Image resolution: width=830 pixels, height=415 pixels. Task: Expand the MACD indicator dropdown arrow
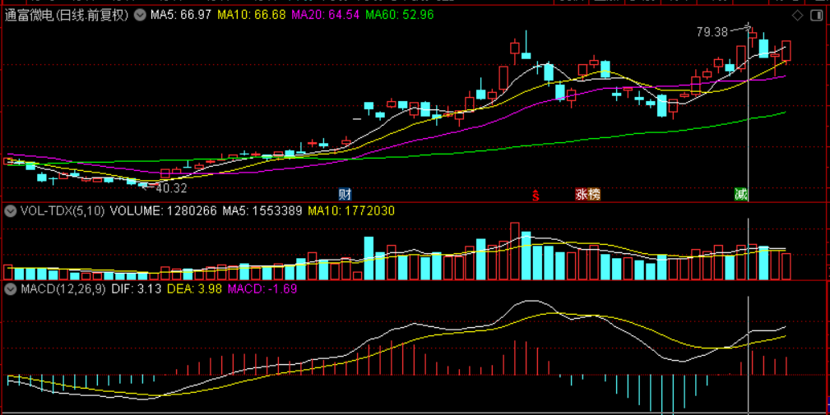pyautogui.click(x=10, y=289)
